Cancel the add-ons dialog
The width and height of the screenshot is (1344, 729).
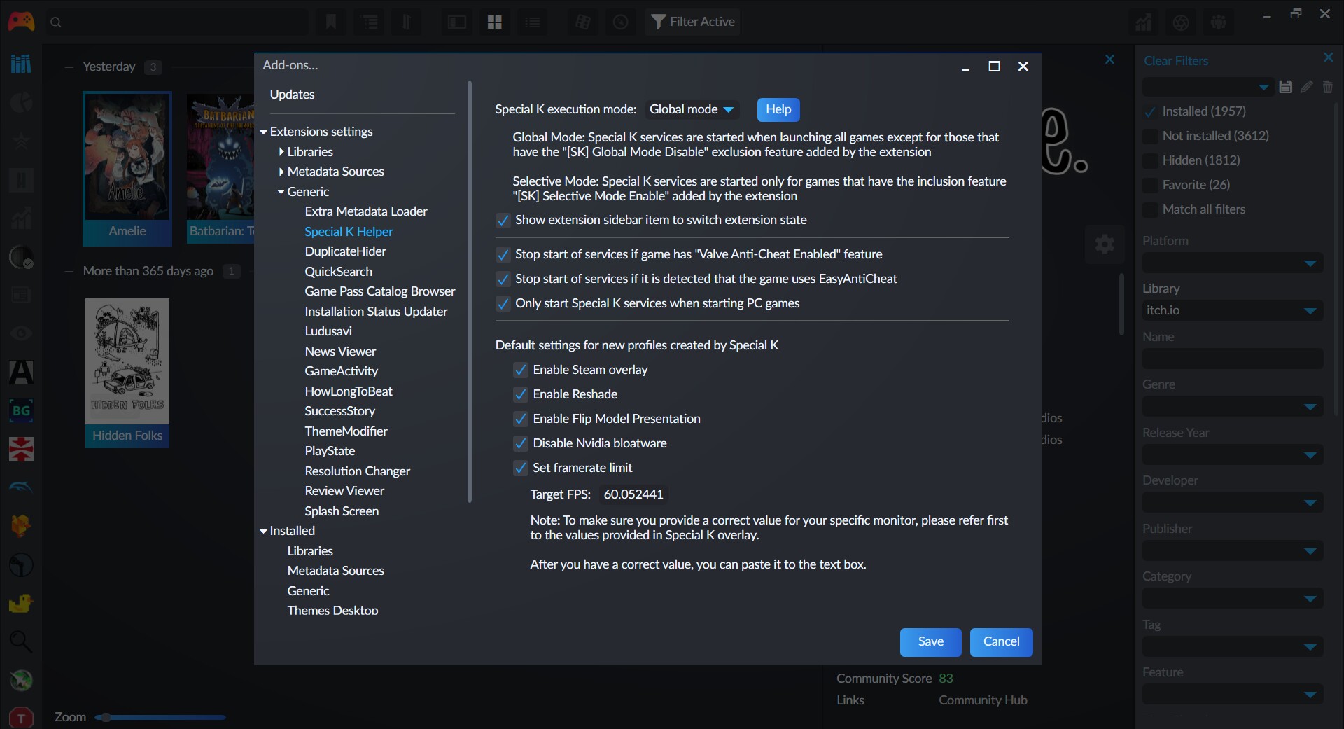[1001, 642]
